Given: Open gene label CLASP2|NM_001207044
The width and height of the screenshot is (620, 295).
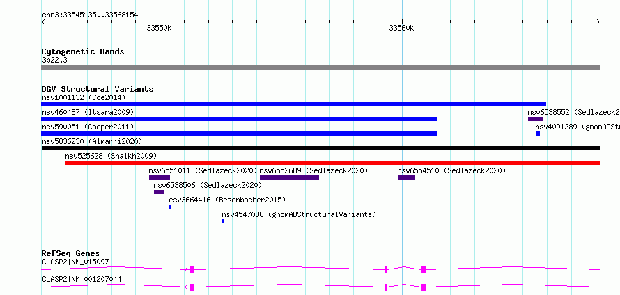Looking at the screenshot, I should pos(82,279).
